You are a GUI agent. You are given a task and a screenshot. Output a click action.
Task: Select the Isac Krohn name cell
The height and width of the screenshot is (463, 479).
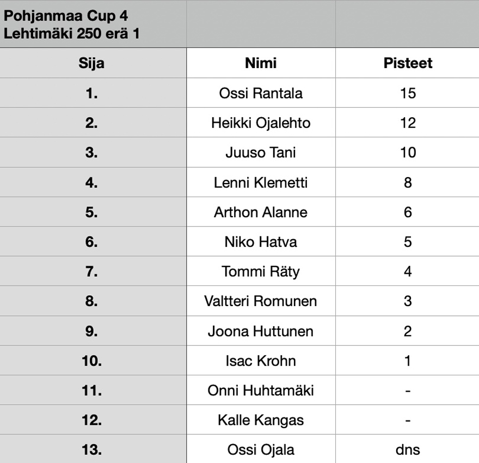261,361
